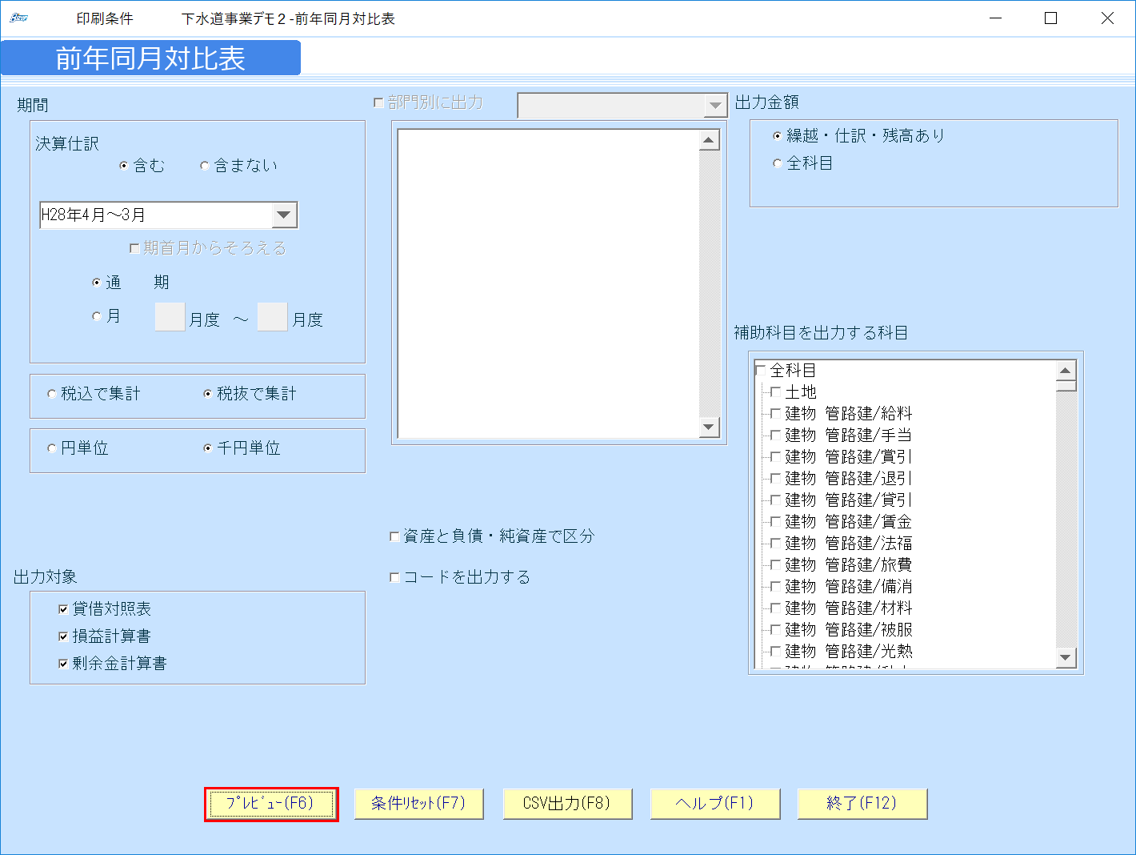Click the プレビュー(F6) button

[270, 803]
